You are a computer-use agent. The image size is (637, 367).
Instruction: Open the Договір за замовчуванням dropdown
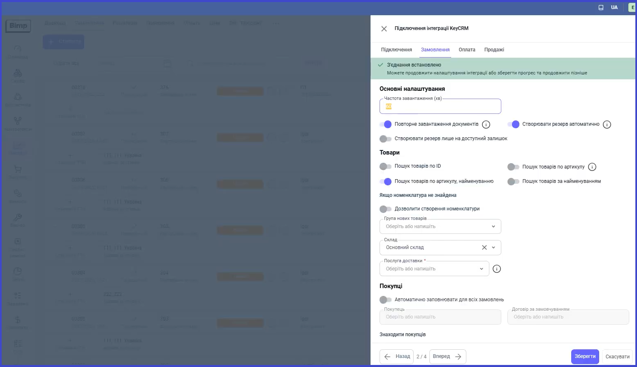pyautogui.click(x=568, y=317)
